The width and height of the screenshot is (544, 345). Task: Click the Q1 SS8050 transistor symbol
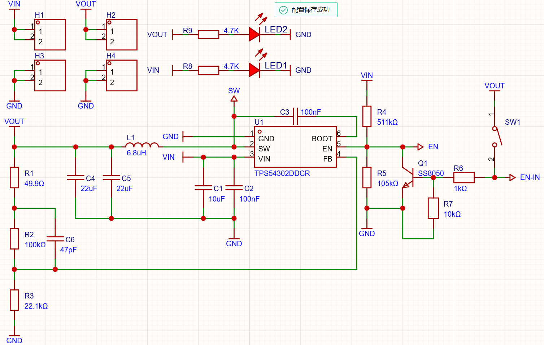click(x=408, y=177)
